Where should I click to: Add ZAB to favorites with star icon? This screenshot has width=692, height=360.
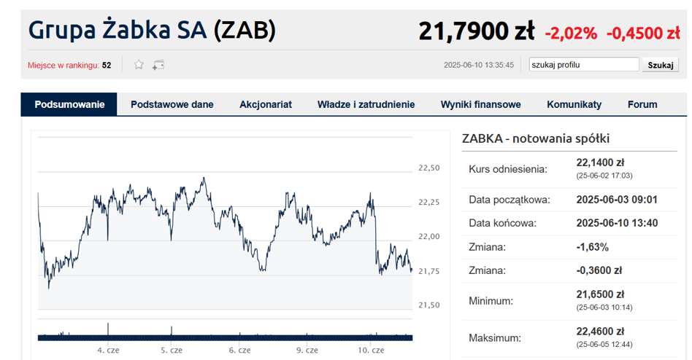pyautogui.click(x=139, y=65)
